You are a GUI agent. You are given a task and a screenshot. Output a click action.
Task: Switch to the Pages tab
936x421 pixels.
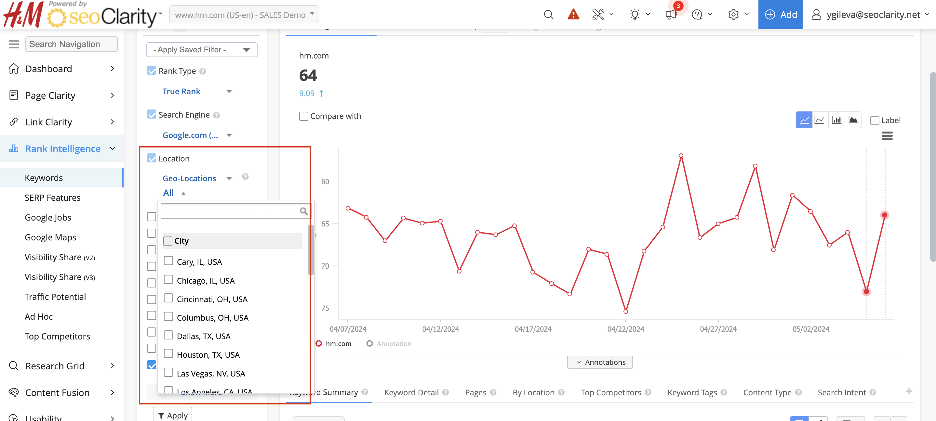(475, 393)
